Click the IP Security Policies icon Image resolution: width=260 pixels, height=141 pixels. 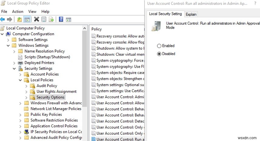pyautogui.click(x=26, y=132)
